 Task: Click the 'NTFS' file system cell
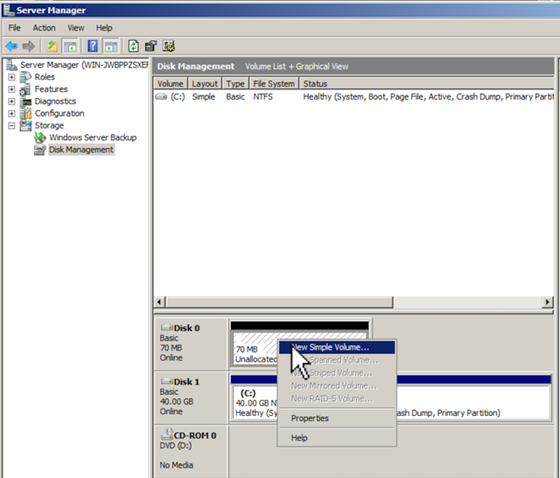(x=262, y=97)
